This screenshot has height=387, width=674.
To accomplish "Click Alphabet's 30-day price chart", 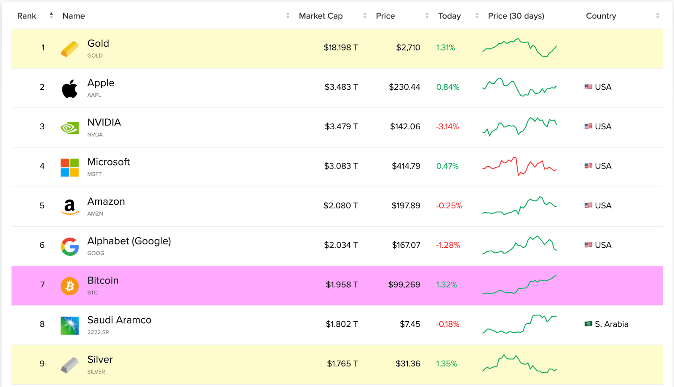I will click(519, 245).
